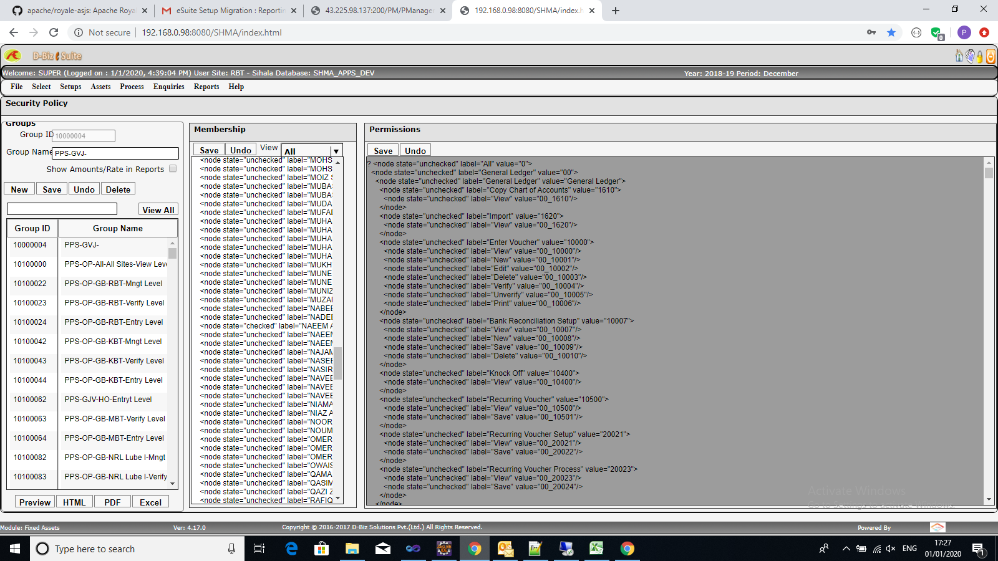
Task: Export the groups list to Excel
Action: point(150,501)
